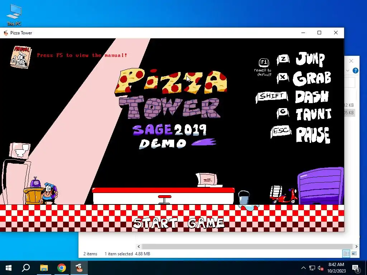Click the '2 items' status bar text
This screenshot has height=275, width=367.
90,254
